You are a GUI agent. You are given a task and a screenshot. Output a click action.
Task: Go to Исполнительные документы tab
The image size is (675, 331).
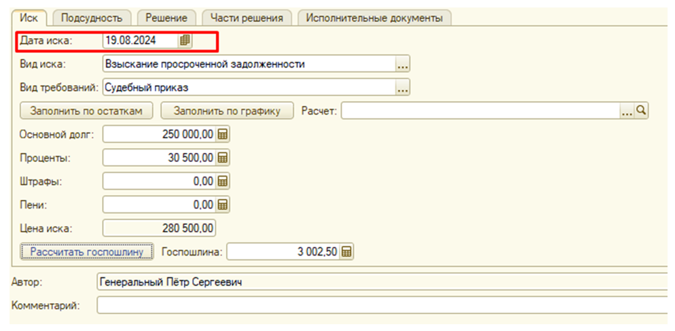[374, 18]
